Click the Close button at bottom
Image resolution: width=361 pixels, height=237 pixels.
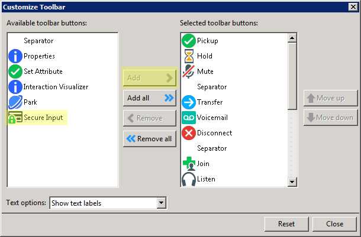pyautogui.click(x=335, y=224)
